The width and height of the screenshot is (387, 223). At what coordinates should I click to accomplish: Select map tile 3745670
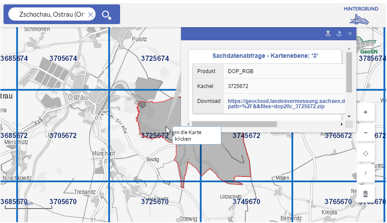pyautogui.click(x=246, y=202)
